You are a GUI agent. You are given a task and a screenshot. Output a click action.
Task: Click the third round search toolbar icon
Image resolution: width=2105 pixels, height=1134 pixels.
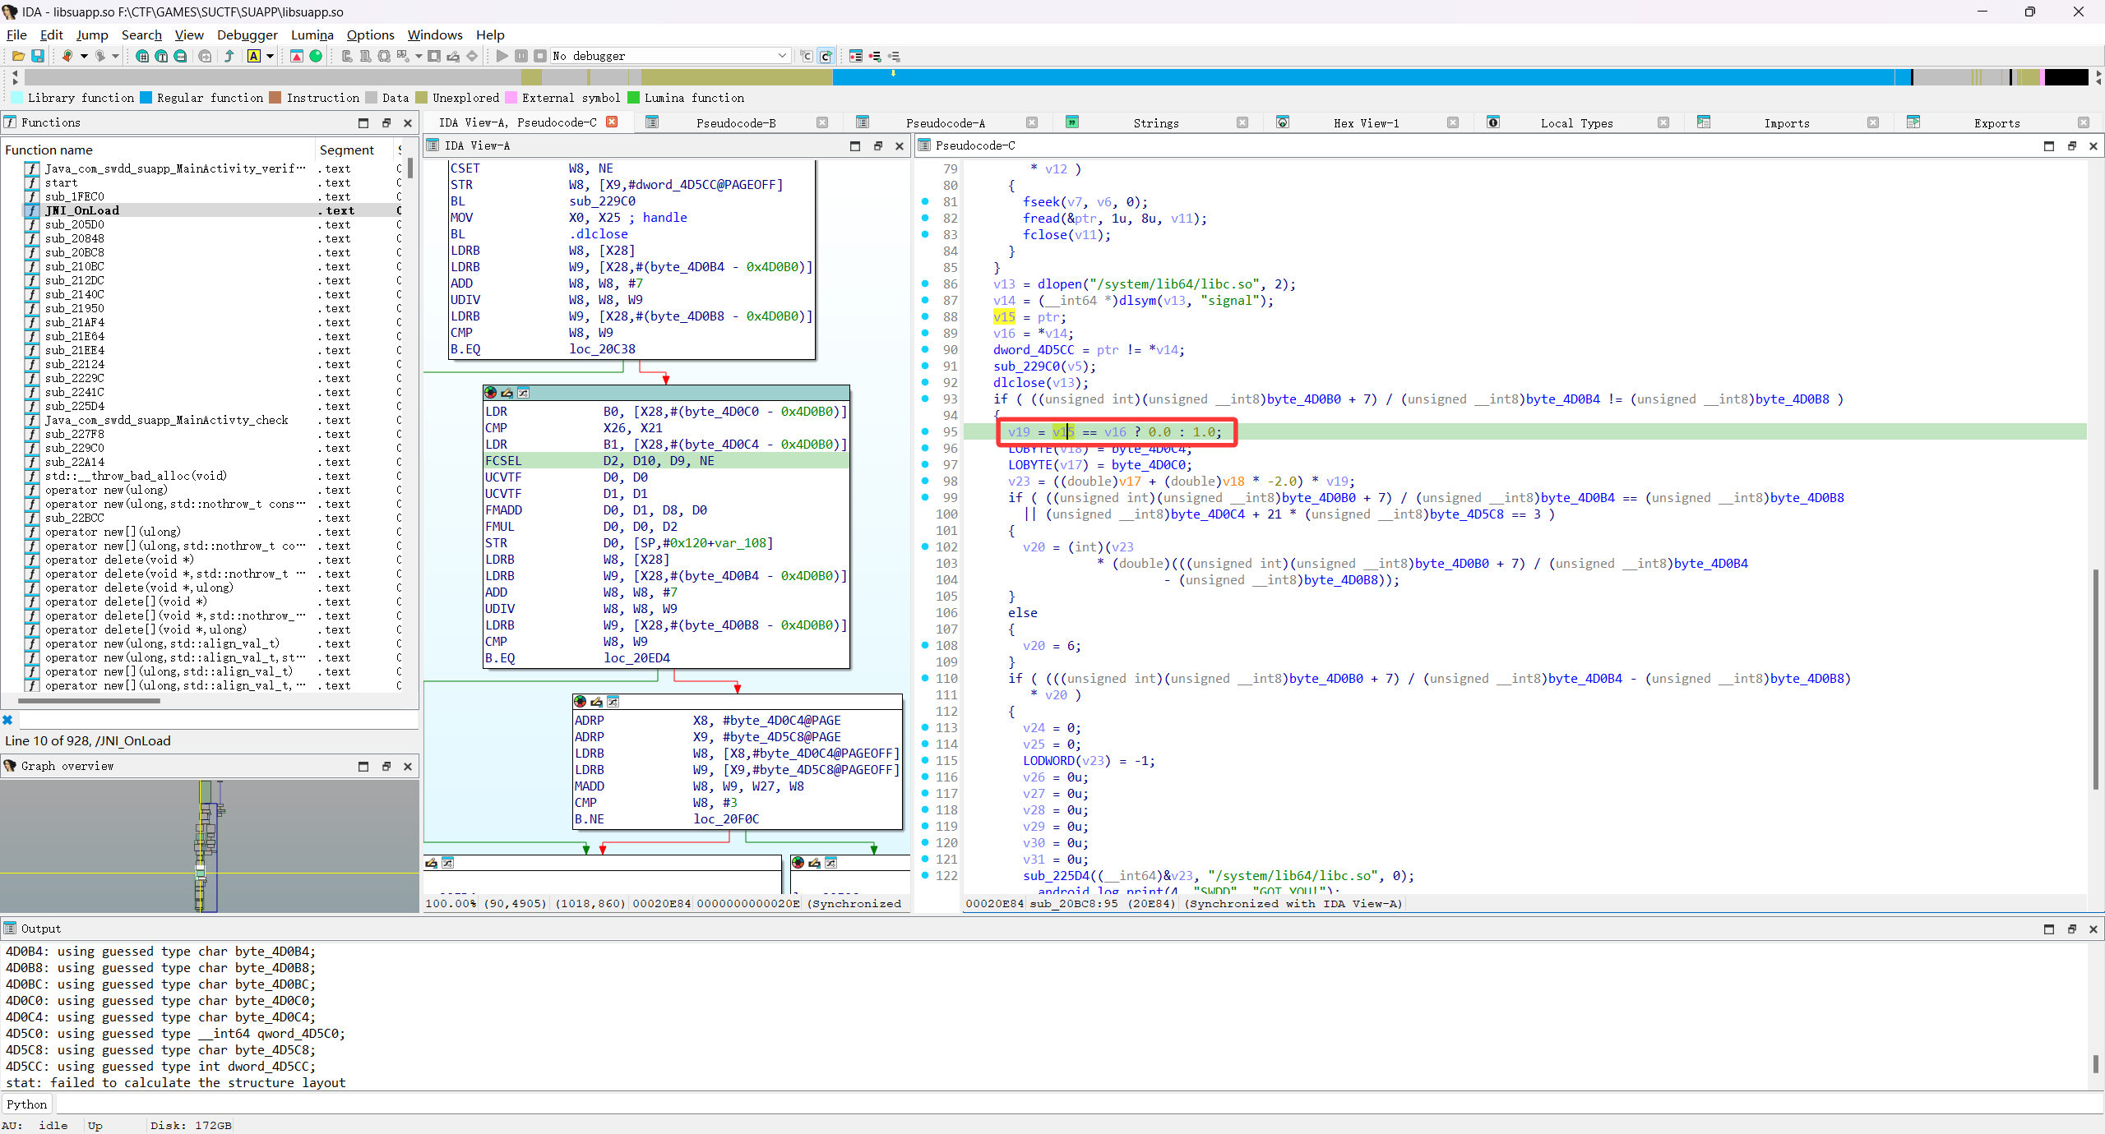tap(180, 56)
